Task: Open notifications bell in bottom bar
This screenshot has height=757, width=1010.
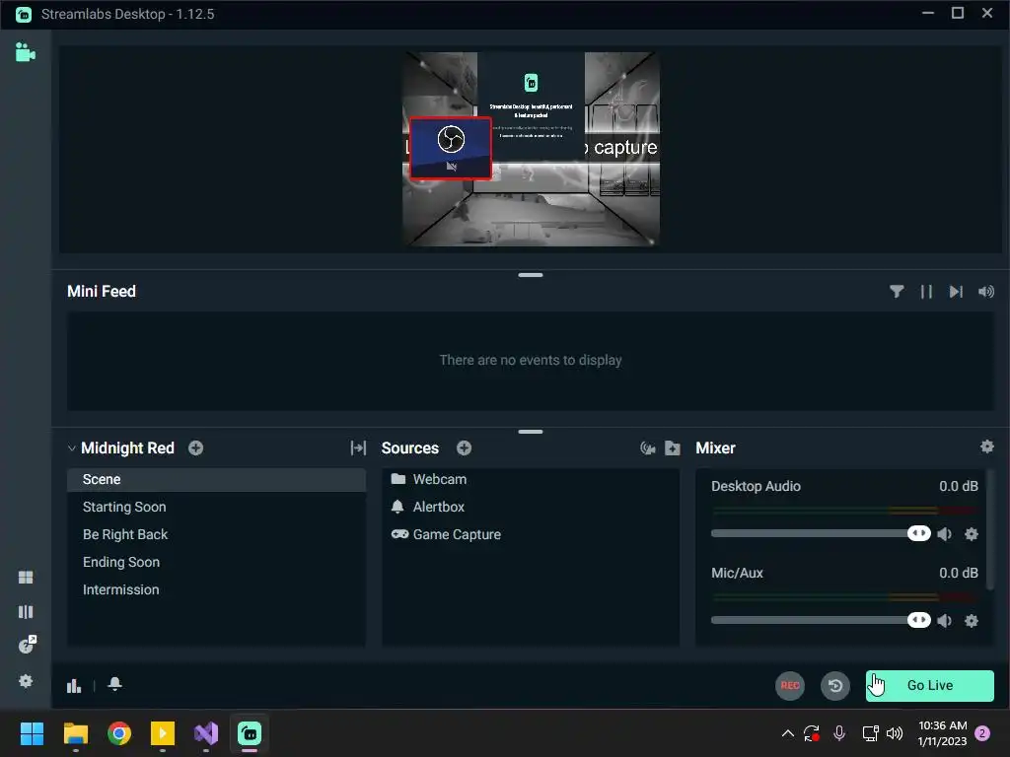Action: 114,684
